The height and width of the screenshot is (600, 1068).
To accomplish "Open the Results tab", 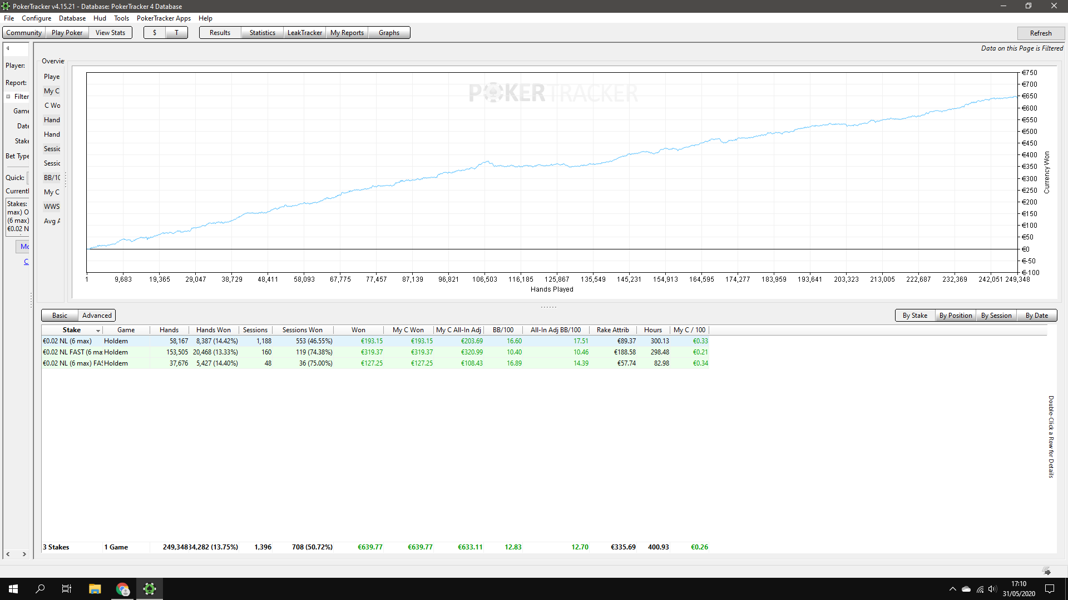I will point(220,33).
